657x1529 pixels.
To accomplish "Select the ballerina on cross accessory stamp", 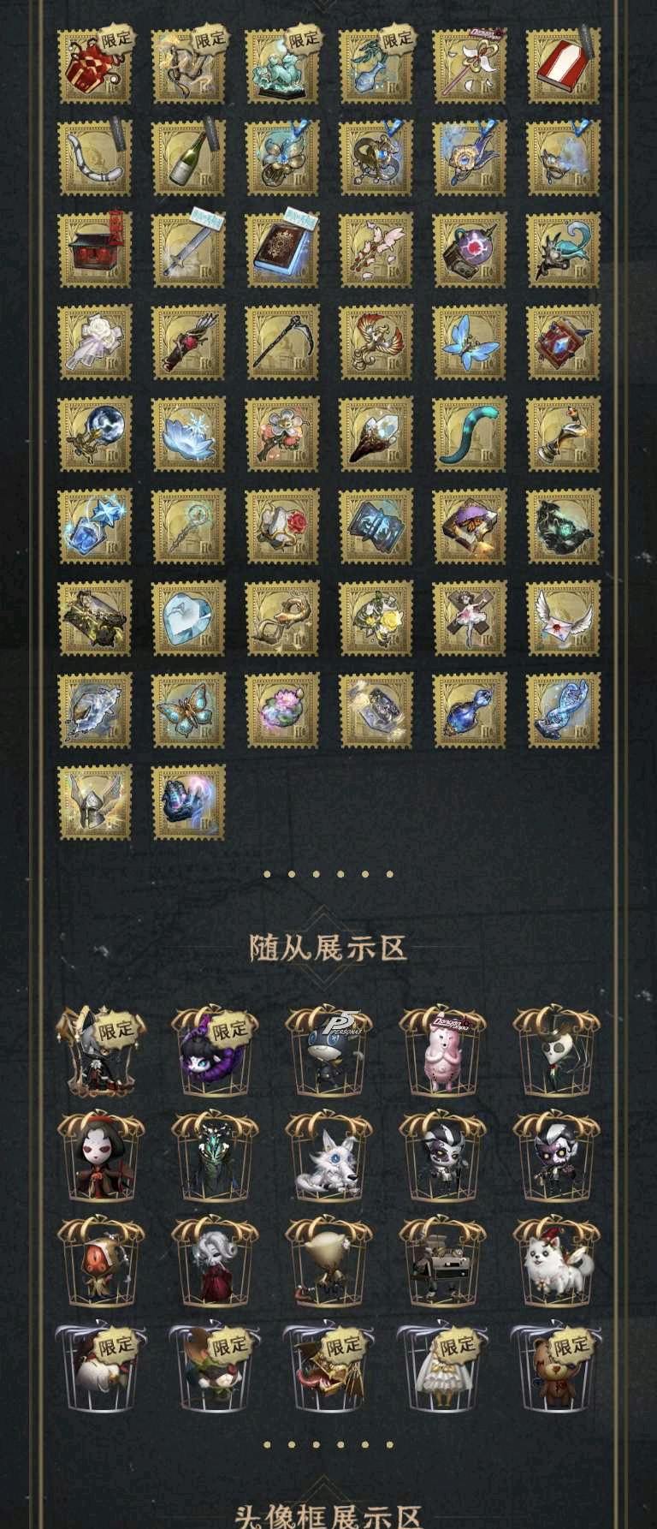I will (x=470, y=619).
